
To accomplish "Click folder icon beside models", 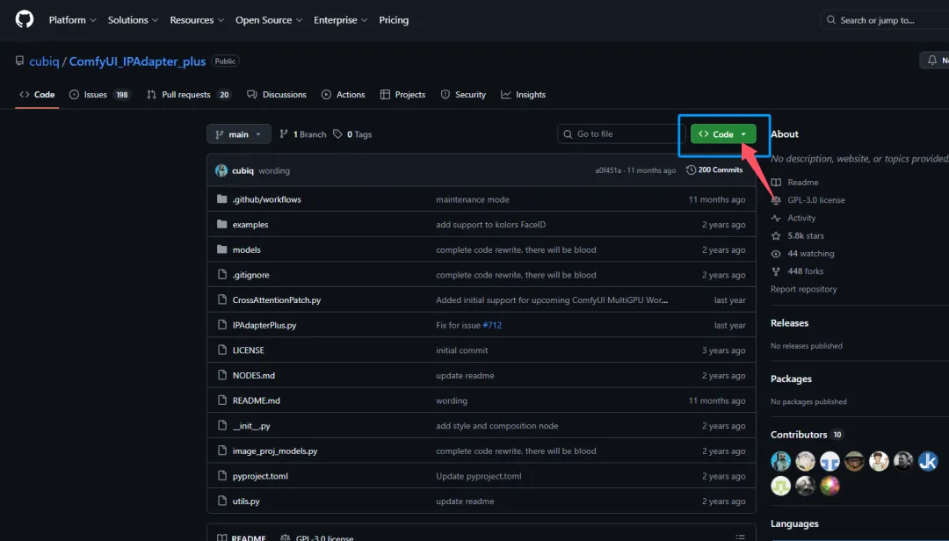I will pyautogui.click(x=222, y=249).
